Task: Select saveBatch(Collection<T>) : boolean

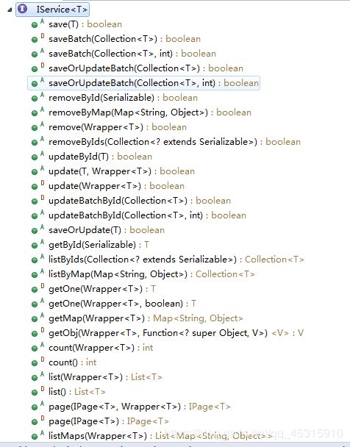Action: point(124,39)
